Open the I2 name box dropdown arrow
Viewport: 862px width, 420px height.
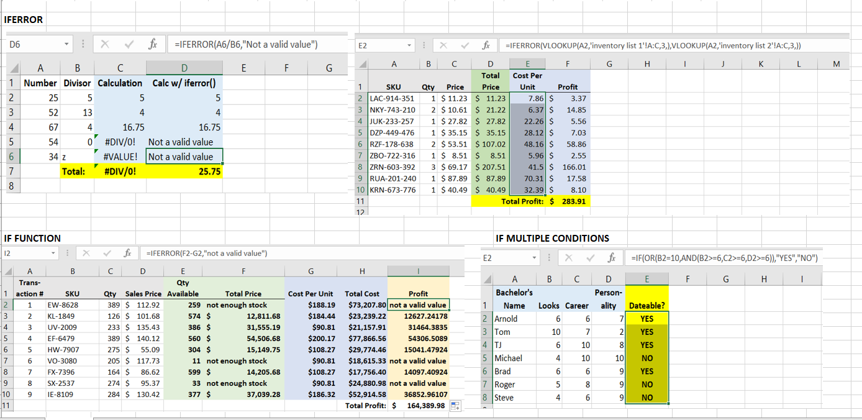pyautogui.click(x=54, y=253)
